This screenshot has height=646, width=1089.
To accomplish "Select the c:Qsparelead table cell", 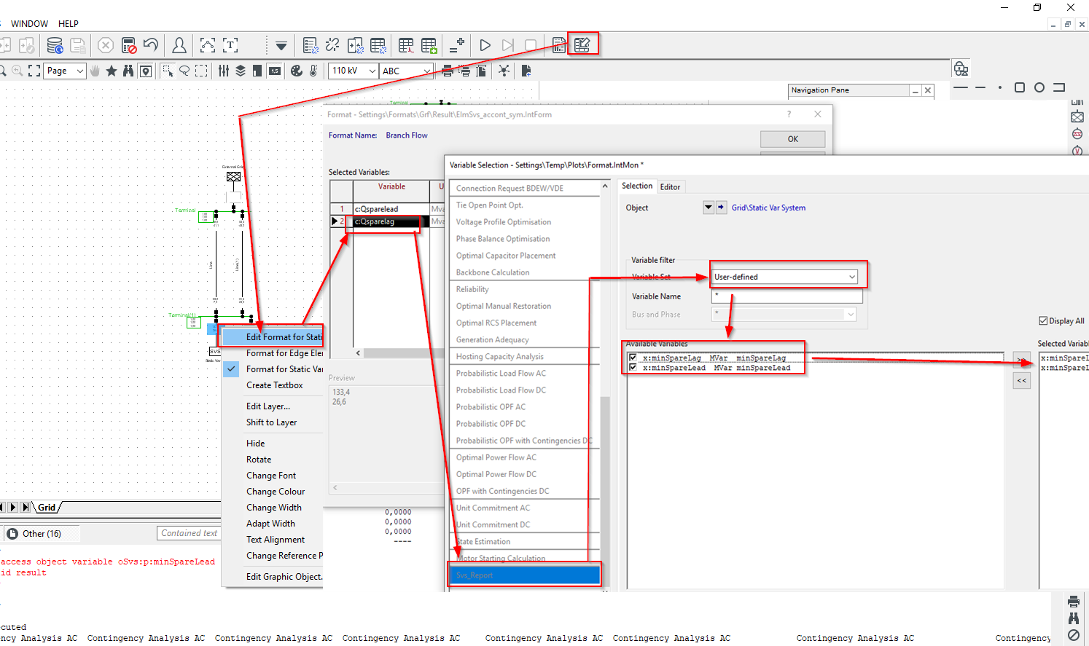I will coord(391,209).
